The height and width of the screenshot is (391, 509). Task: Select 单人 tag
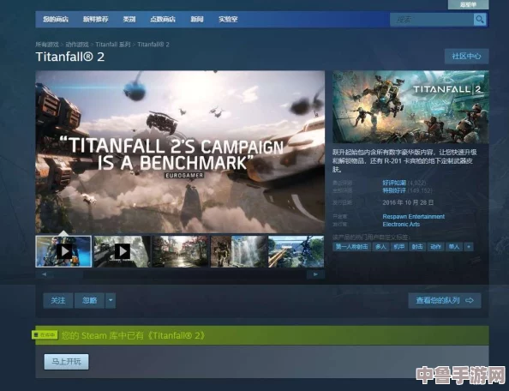454,247
